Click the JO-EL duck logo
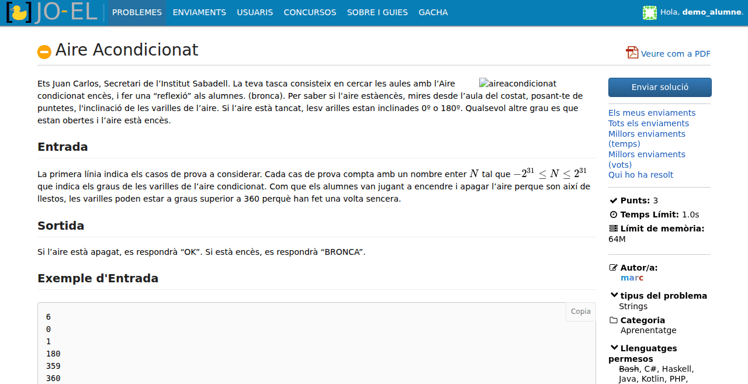The width and height of the screenshot is (748, 384). click(51, 12)
